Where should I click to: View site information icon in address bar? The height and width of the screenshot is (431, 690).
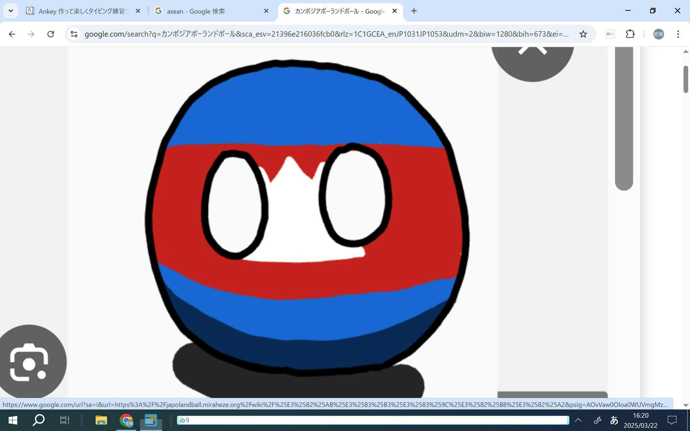tap(74, 34)
